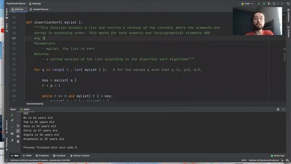The height and width of the screenshot is (164, 291).
Task: Open the Structure tool window stripe
Action: click(x=7, y=127)
